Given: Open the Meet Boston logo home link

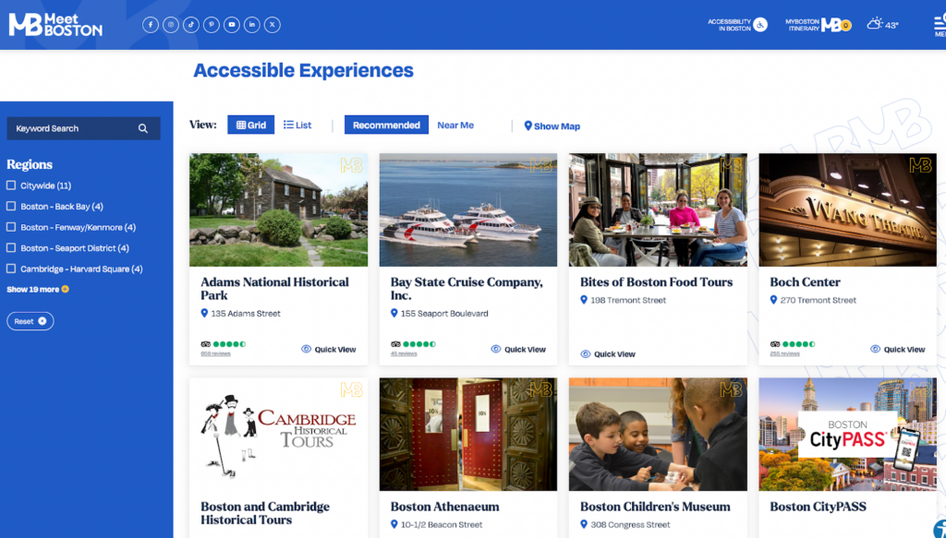Looking at the screenshot, I should (55, 25).
